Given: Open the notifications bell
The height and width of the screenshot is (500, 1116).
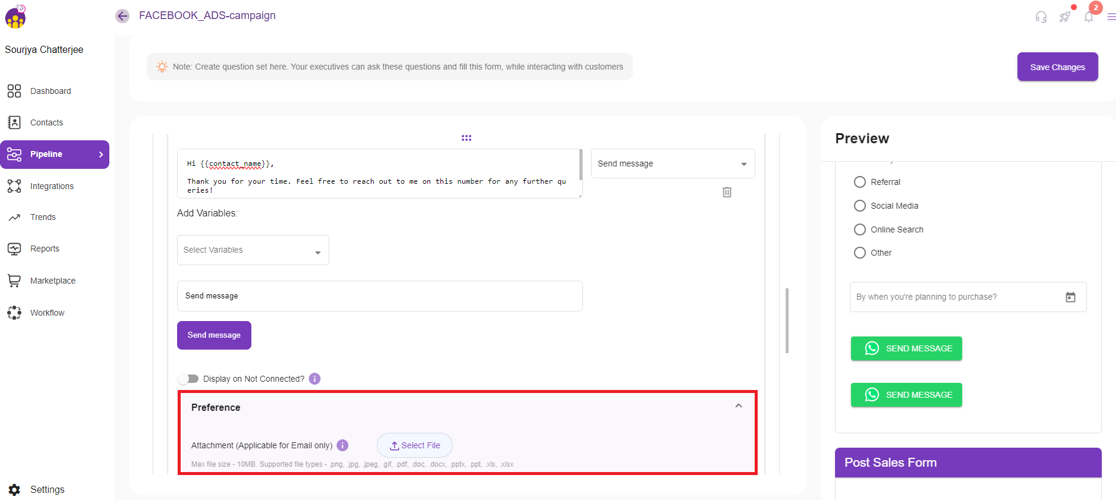Looking at the screenshot, I should pos(1088,17).
